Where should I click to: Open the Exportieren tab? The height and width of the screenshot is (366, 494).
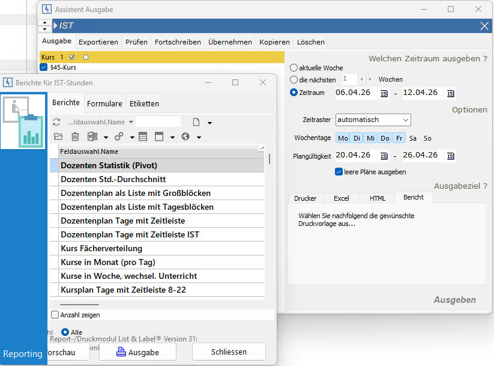[x=98, y=42]
